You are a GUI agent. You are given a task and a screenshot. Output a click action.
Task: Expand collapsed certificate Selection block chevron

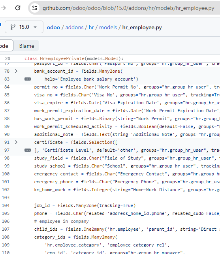click(16, 142)
